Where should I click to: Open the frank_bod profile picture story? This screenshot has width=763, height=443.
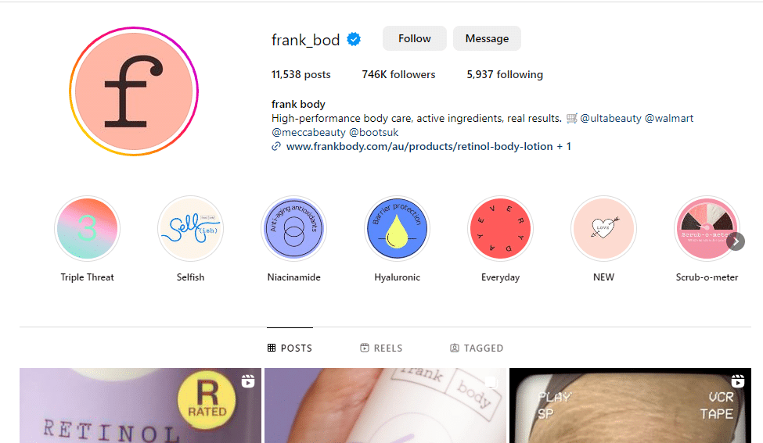tap(134, 91)
